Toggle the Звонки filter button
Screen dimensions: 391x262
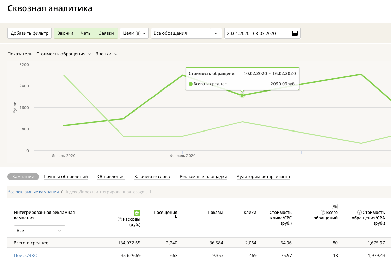coord(65,33)
